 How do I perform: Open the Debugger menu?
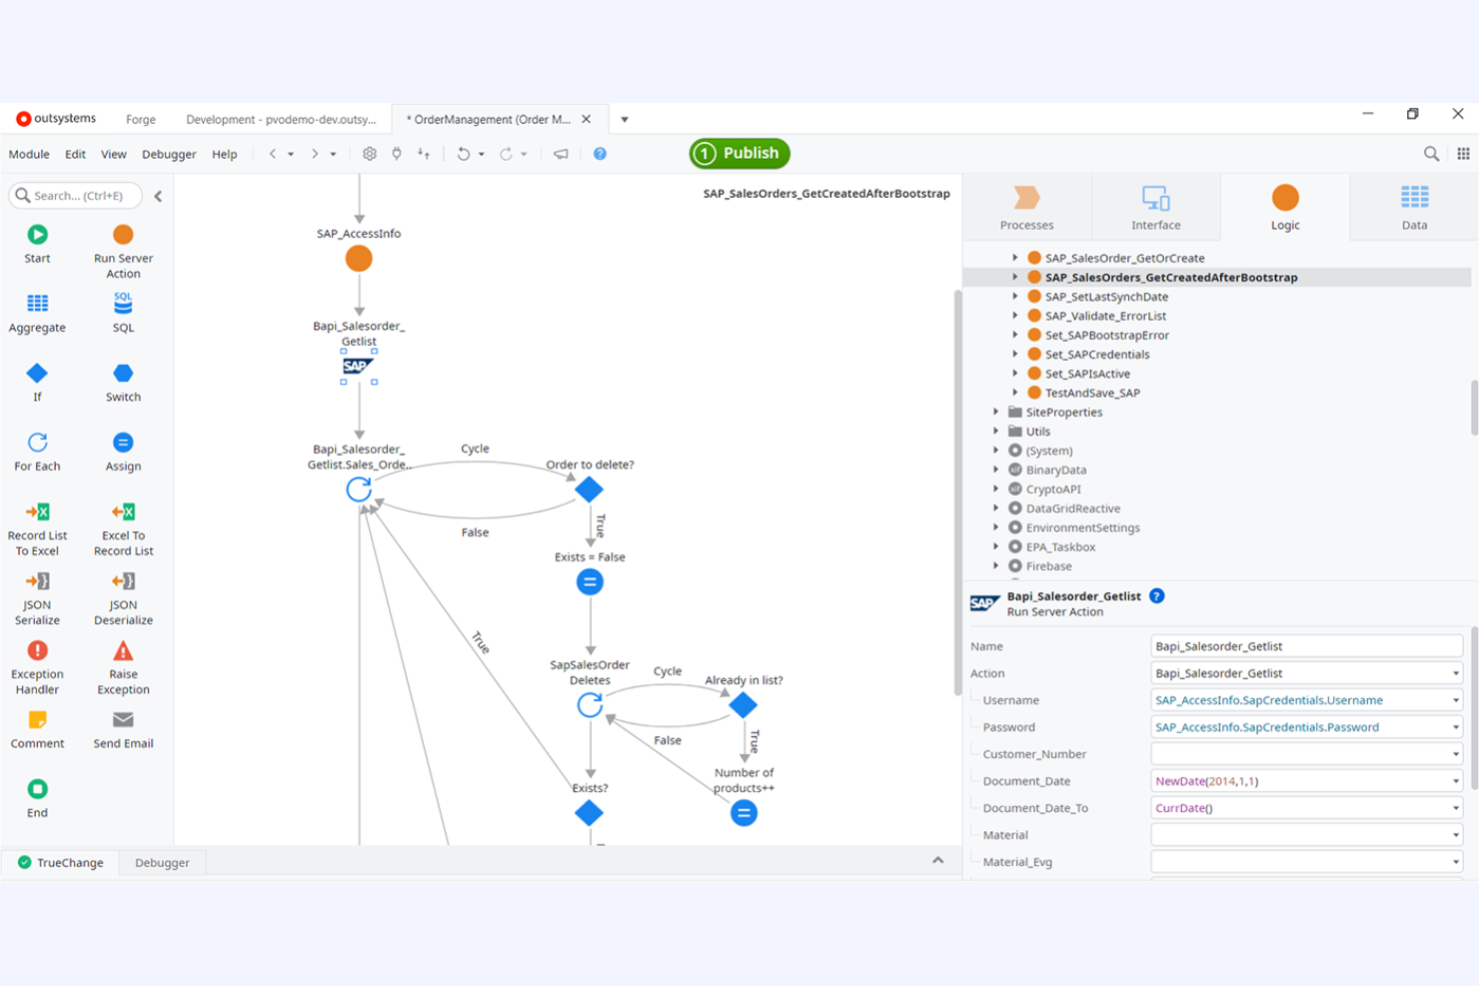coord(169,154)
